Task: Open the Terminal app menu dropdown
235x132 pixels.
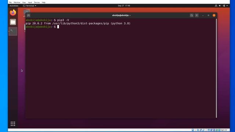Action: tap(29, 6)
